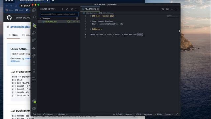Open notifications bell in status bar
211x119 pixels.
177,114
